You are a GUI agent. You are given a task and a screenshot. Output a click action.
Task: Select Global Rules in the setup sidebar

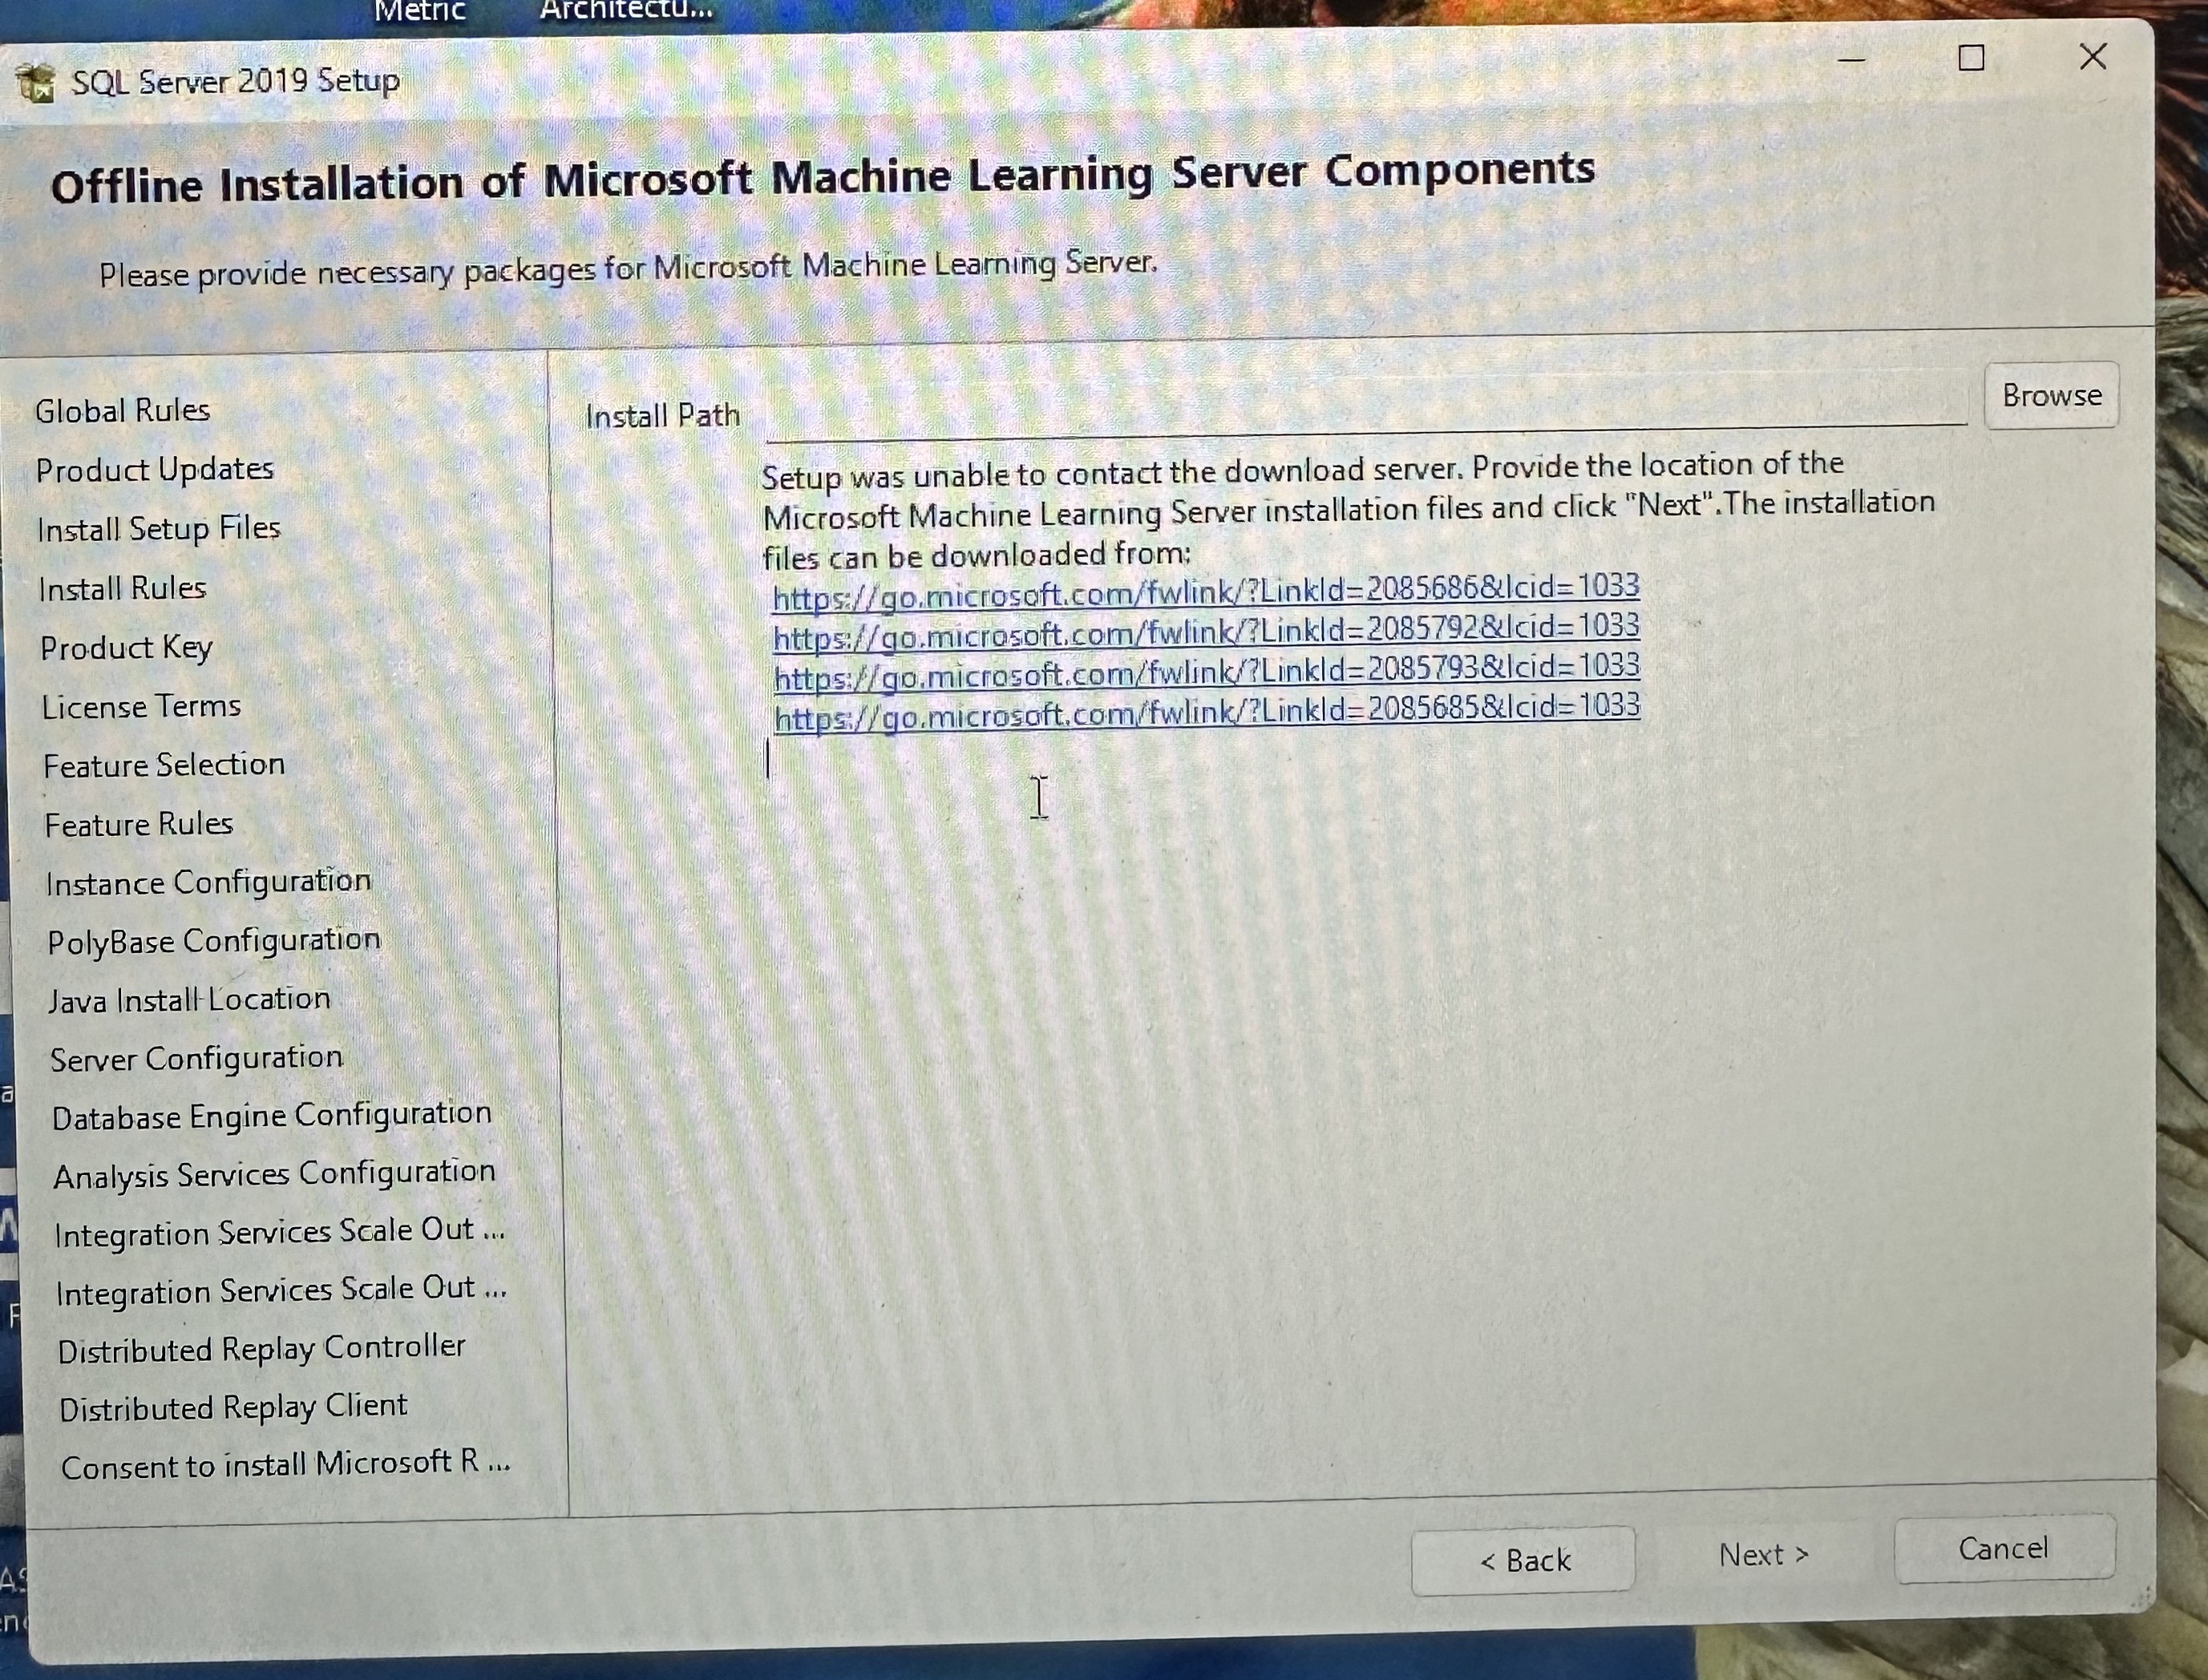click(122, 409)
